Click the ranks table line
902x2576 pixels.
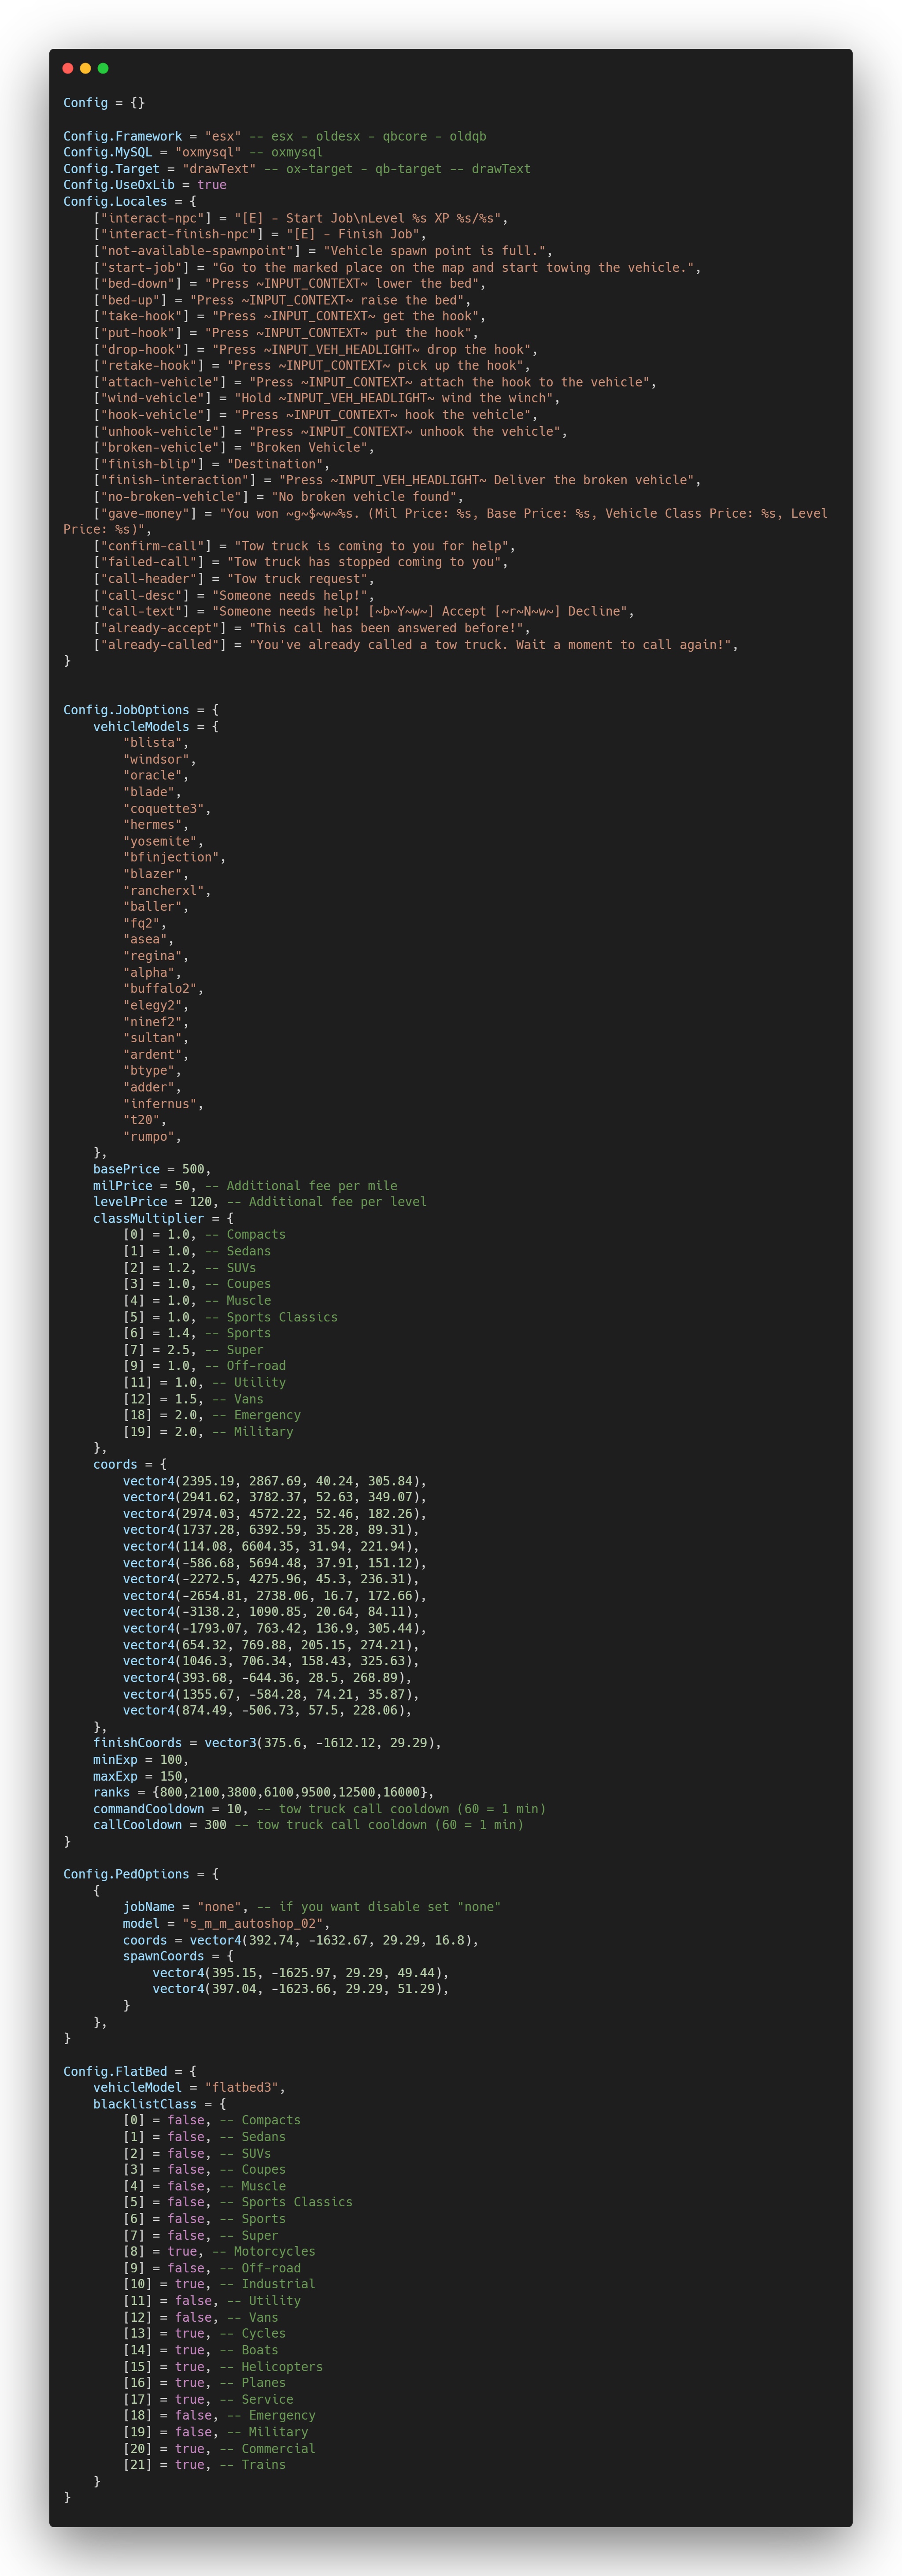[263, 1792]
